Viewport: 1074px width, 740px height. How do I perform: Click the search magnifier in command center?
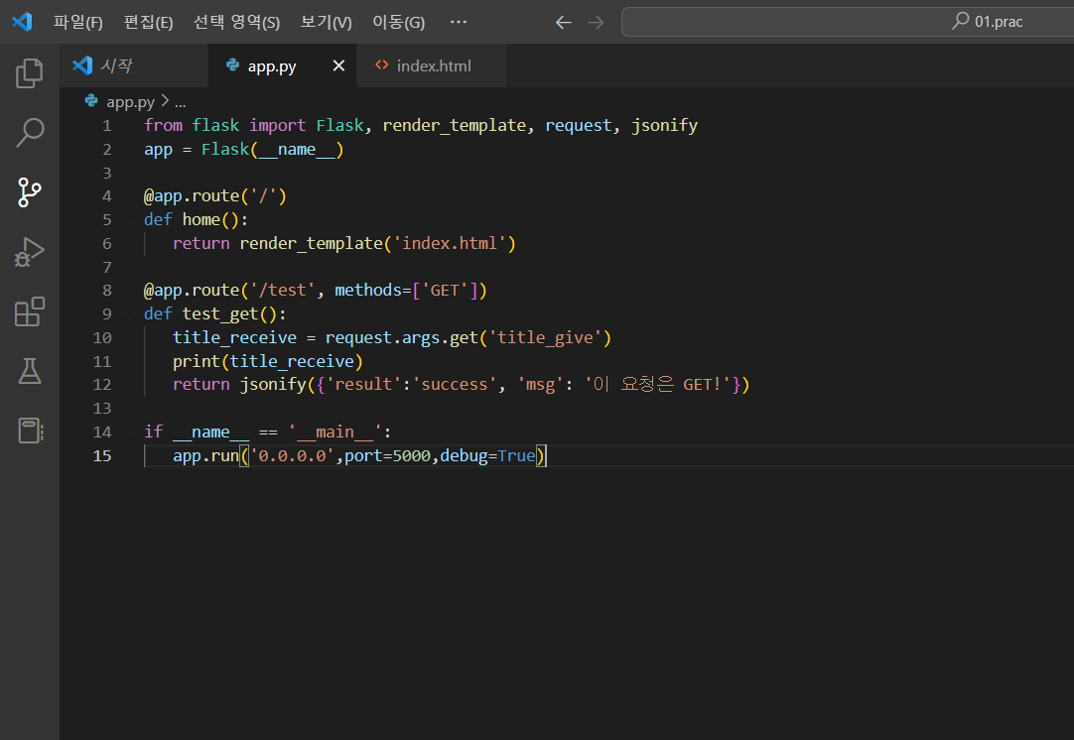point(961,21)
